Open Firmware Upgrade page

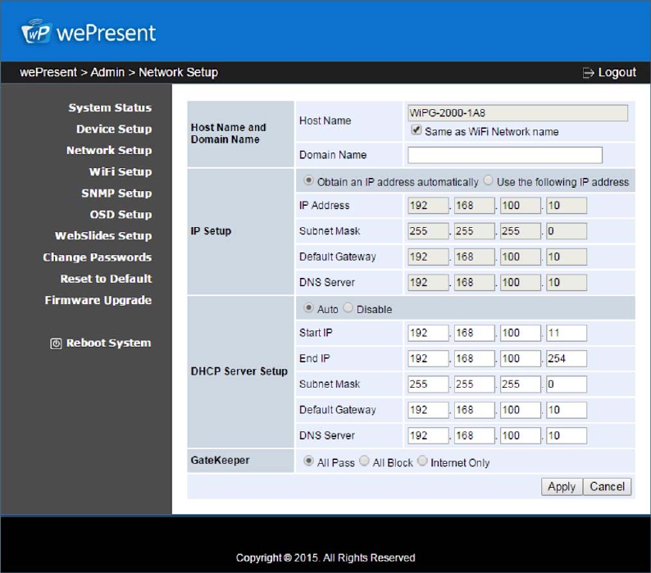[98, 300]
